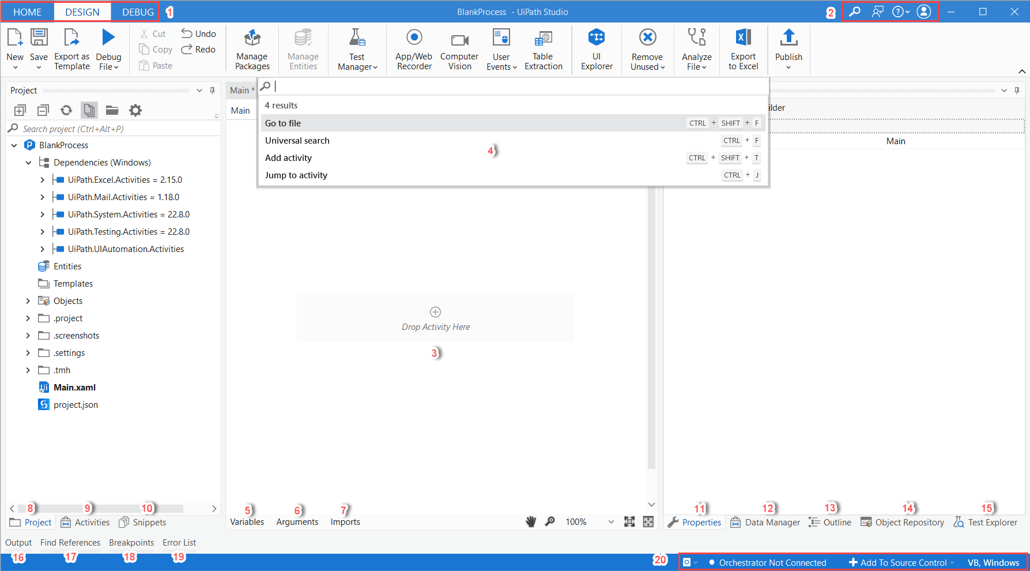Select Go to file in search results
Viewport: 1030px width, 571px height.
pyautogui.click(x=283, y=123)
